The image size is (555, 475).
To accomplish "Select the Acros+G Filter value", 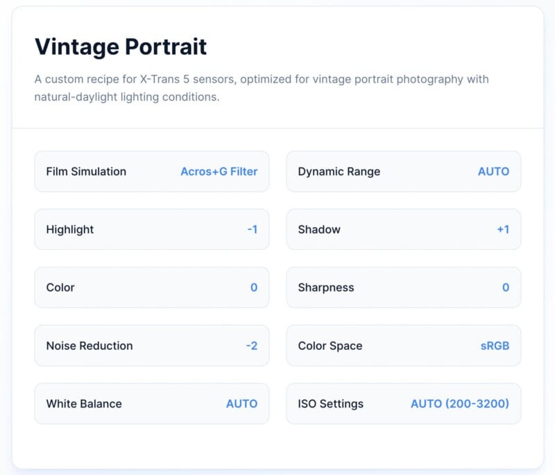I will tap(219, 172).
